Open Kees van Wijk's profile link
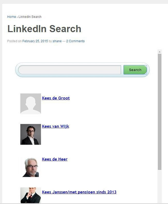 point(56,126)
